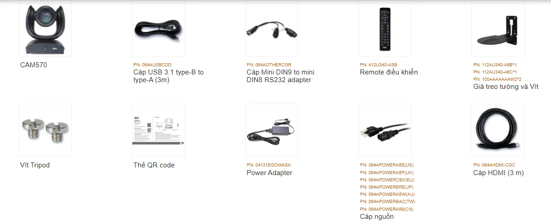Viewport: 551px width, 222px height.
Task: Click the Remote điều khiển label
Action: (389, 72)
